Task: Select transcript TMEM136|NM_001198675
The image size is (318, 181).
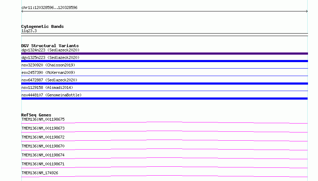Action: (x=43, y=119)
